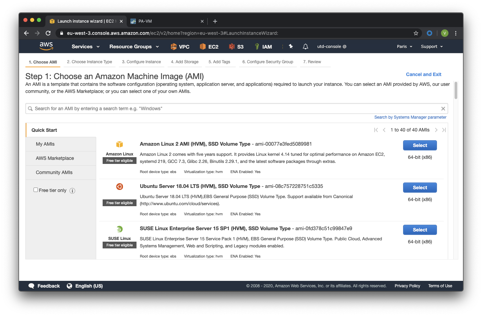Click the '1 to 40 of 40 AMIs' text
This screenshot has height=316, width=482.
(x=410, y=130)
